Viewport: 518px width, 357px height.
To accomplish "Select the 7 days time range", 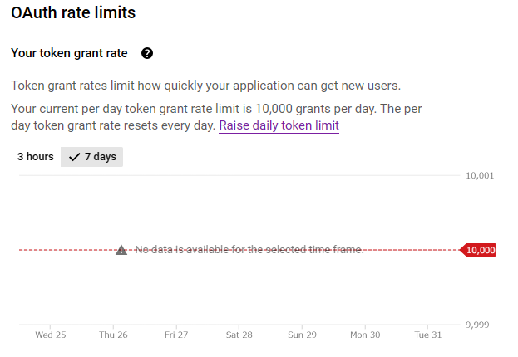I will coord(91,157).
